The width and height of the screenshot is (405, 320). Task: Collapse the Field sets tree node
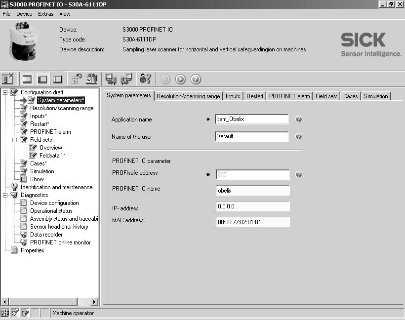[x=14, y=140]
